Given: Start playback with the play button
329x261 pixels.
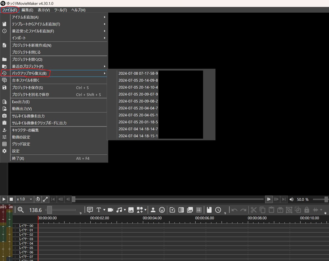Looking at the screenshot, I should click(x=4, y=199).
